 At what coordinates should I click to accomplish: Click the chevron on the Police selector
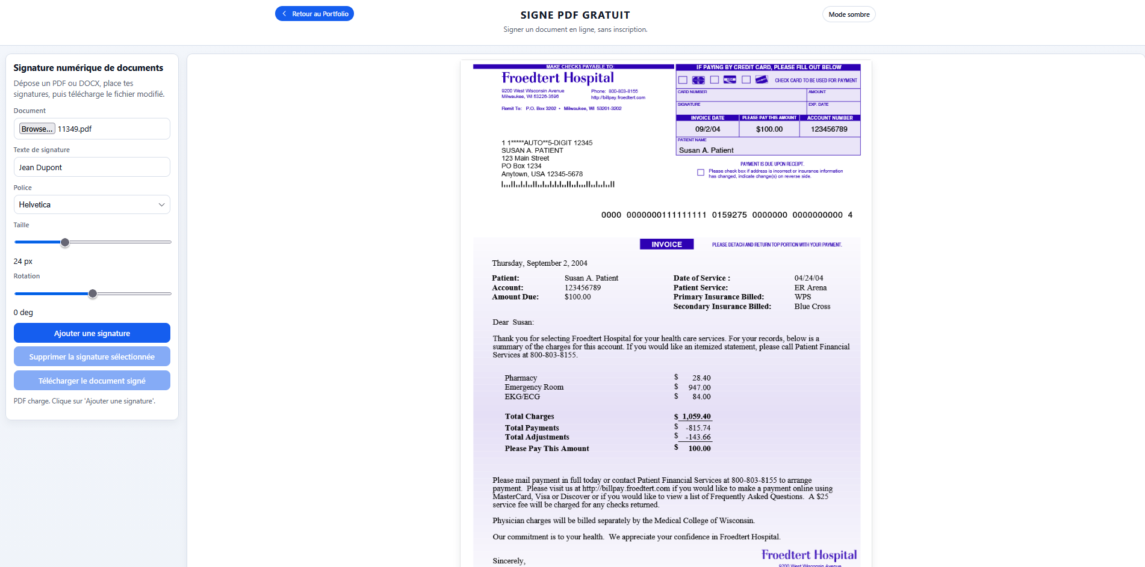[x=161, y=204]
